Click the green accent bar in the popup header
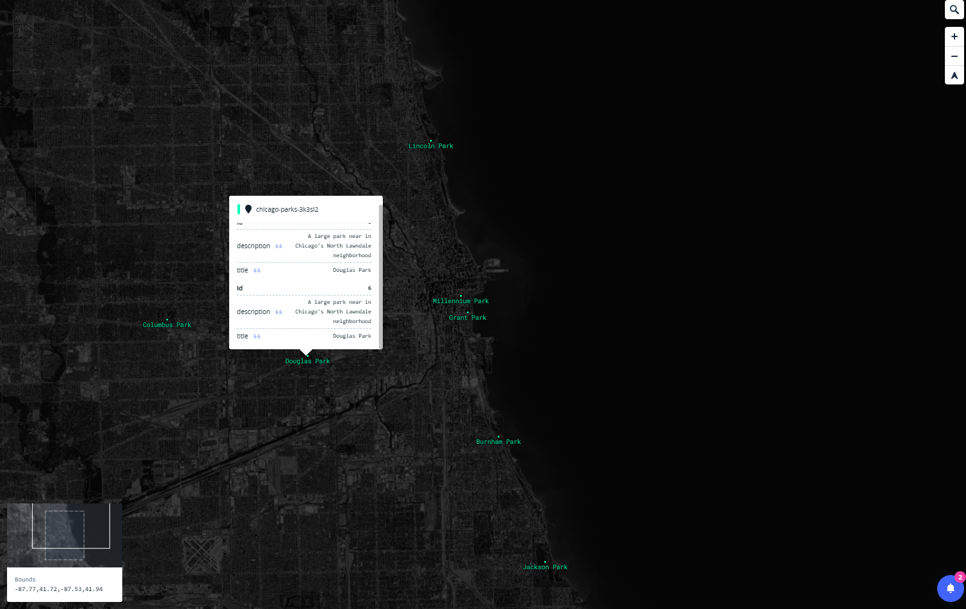 [x=238, y=209]
